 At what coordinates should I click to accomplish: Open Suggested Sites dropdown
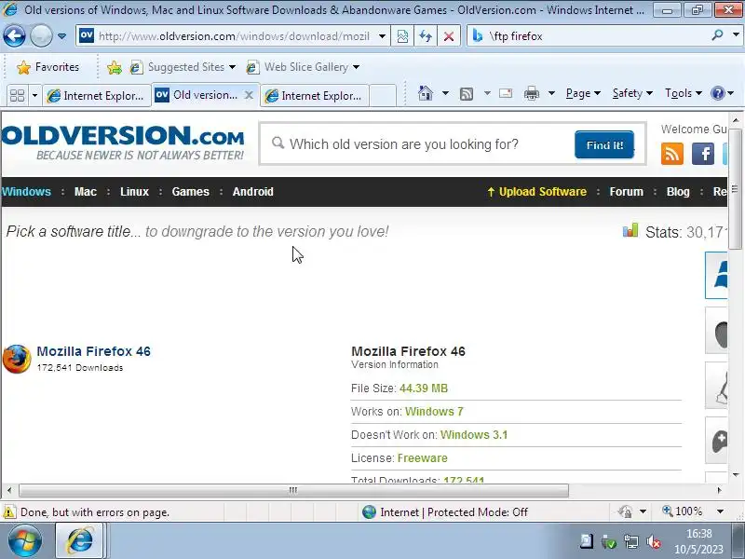tap(183, 67)
